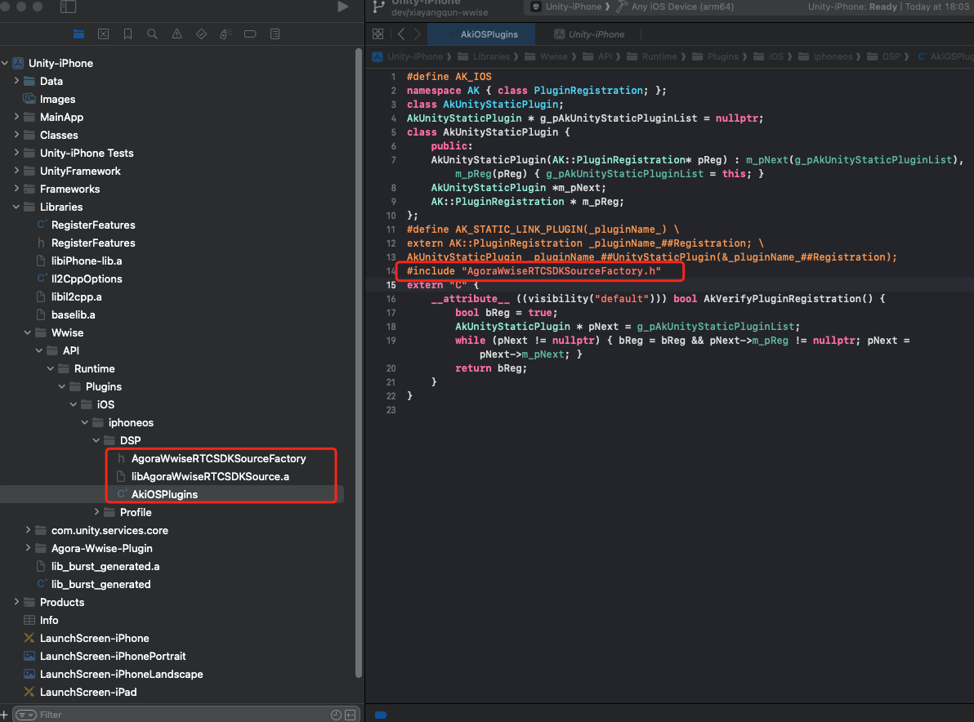The height and width of the screenshot is (722, 974).
Task: Go back with the editor back arrow
Action: [x=401, y=34]
